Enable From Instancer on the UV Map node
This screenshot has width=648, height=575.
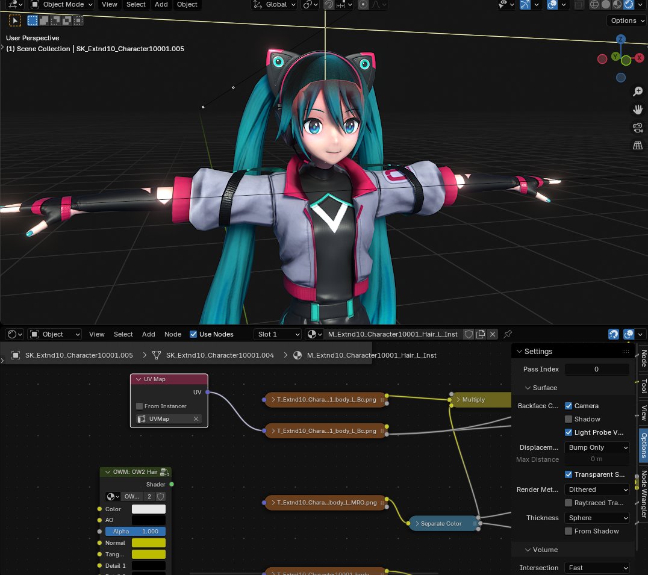coord(139,406)
